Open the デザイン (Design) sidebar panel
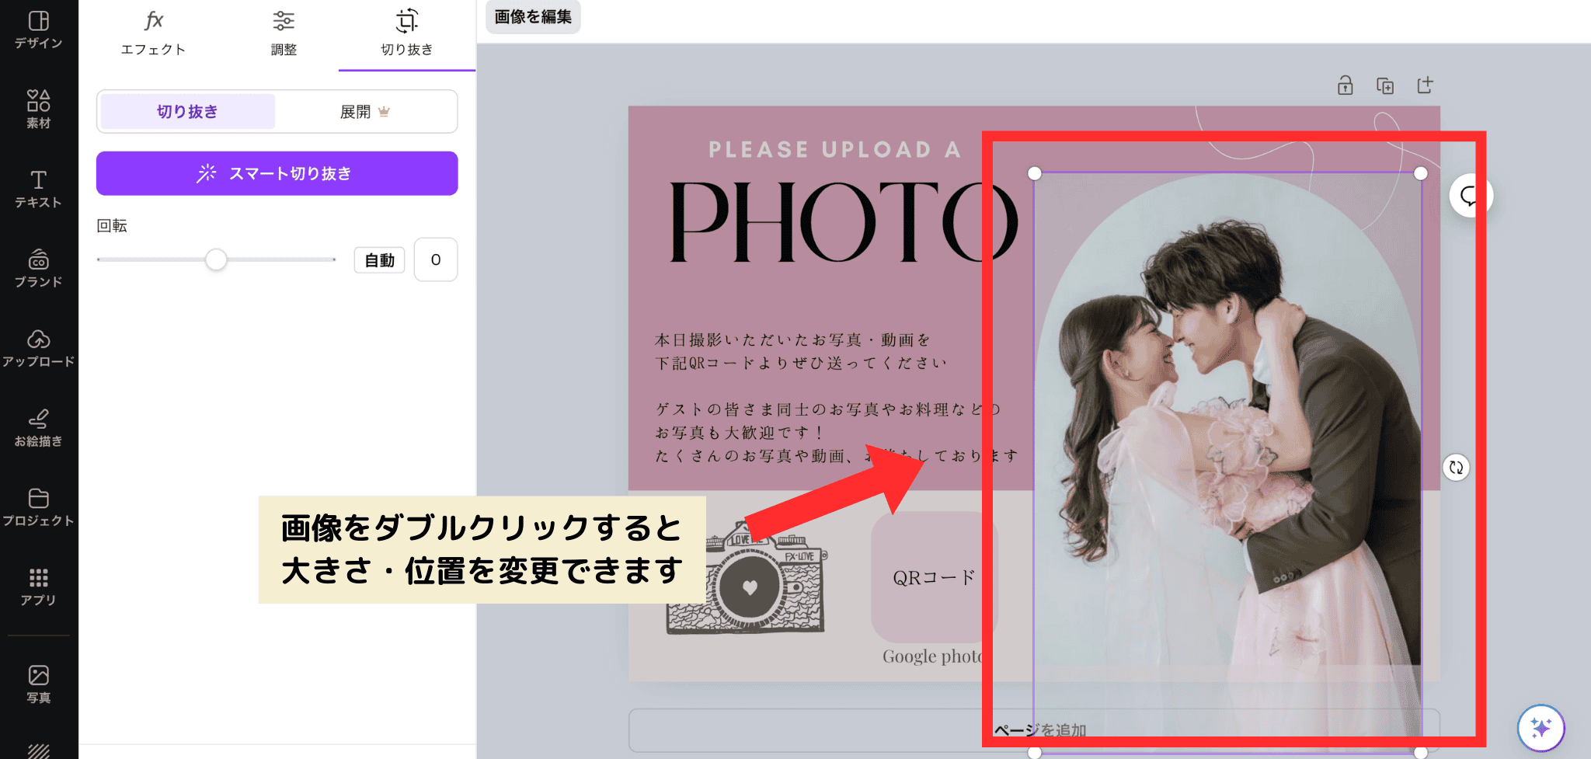1591x759 pixels. coord(38,30)
